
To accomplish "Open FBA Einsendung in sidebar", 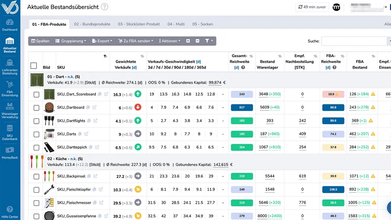I will [10, 89].
